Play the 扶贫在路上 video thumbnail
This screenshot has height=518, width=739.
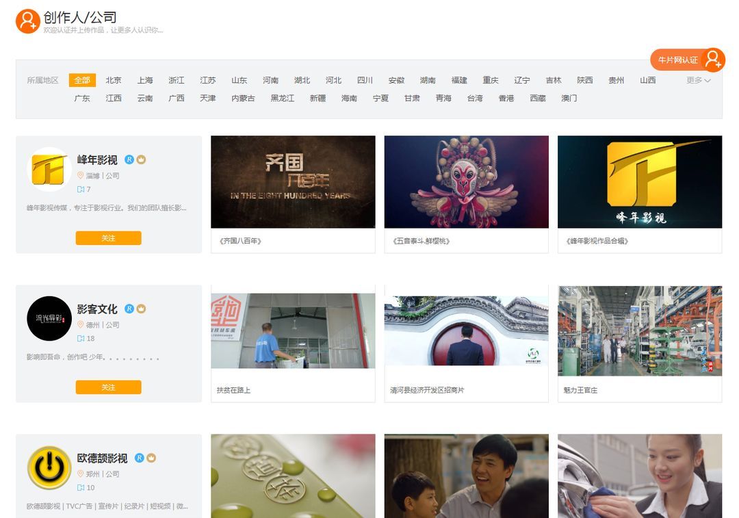tap(293, 331)
